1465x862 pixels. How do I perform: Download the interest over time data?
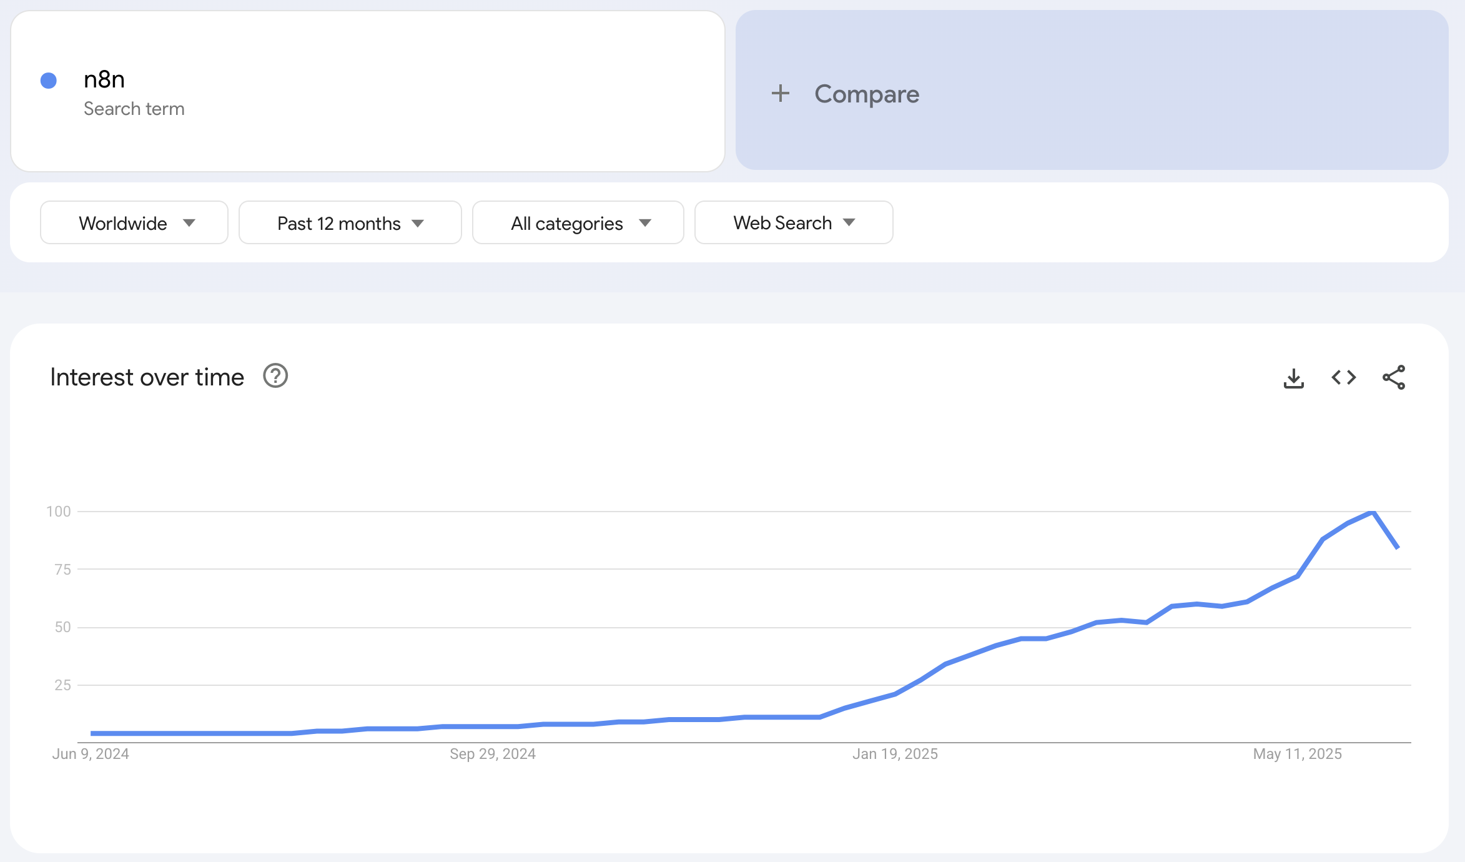[x=1293, y=378]
